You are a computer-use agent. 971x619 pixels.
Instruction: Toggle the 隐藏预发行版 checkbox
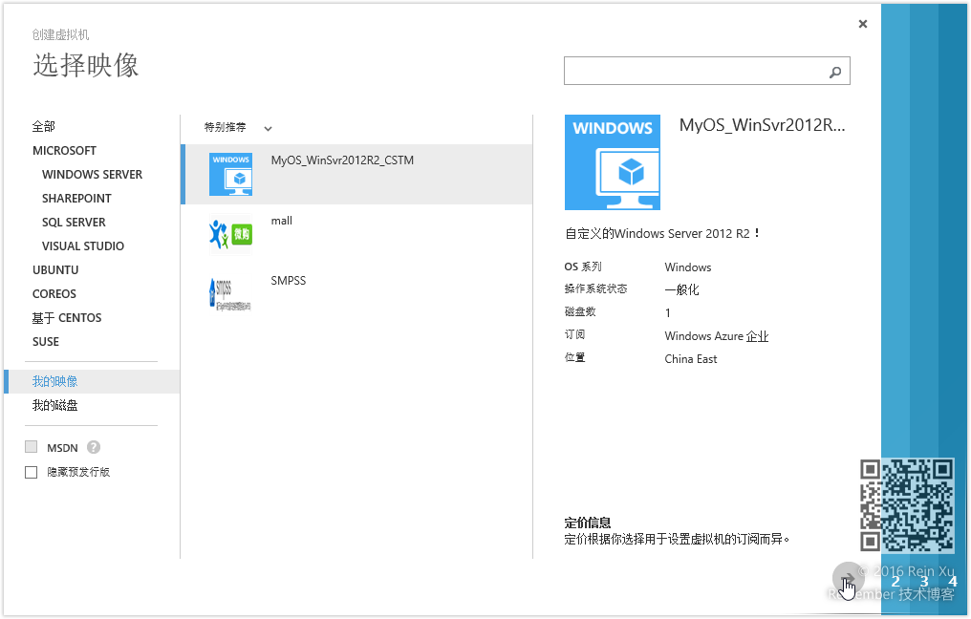pyautogui.click(x=31, y=472)
